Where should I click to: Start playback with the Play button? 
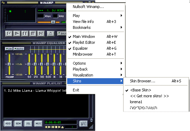17,33
